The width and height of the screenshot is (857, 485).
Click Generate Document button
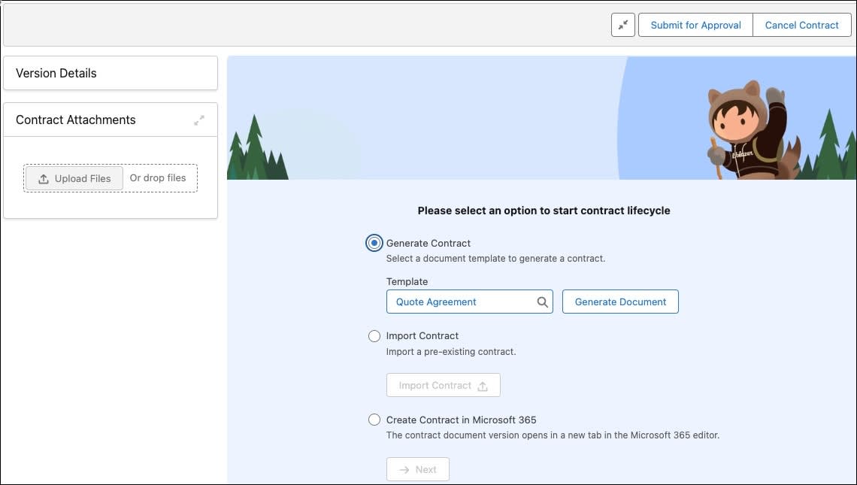point(620,302)
